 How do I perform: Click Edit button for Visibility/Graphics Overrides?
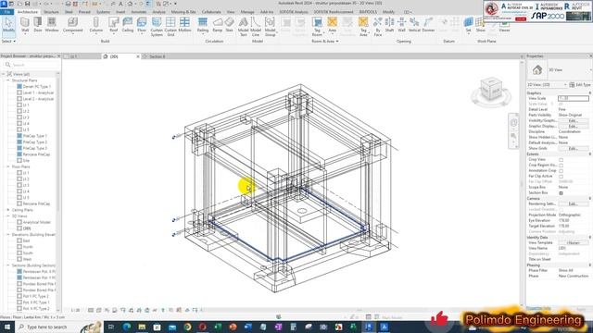coord(573,120)
